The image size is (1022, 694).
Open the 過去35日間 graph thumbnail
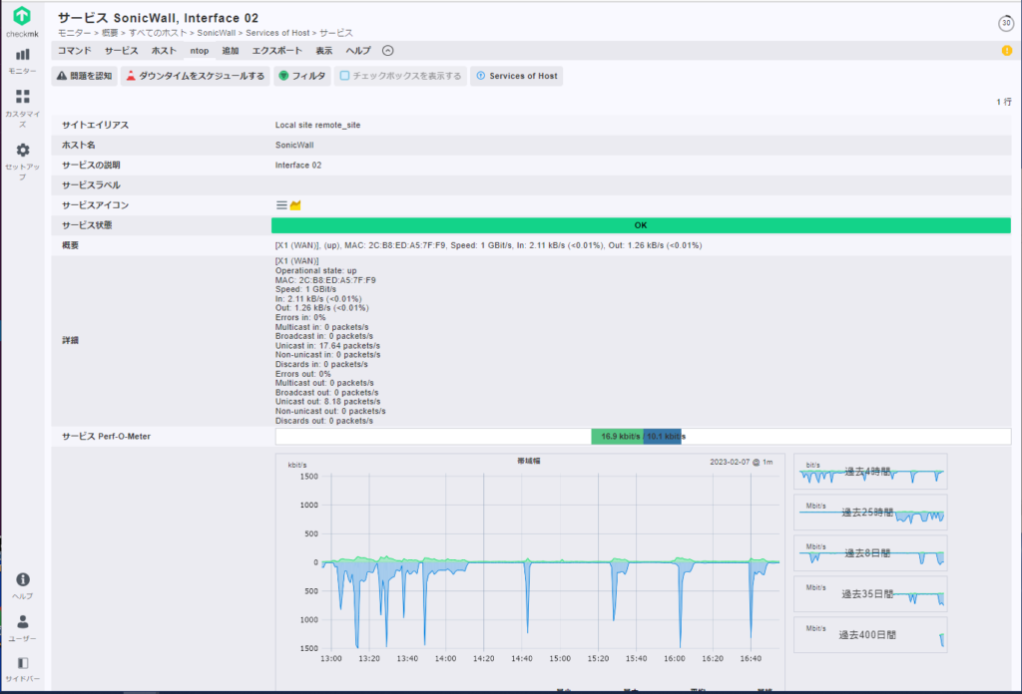870,593
